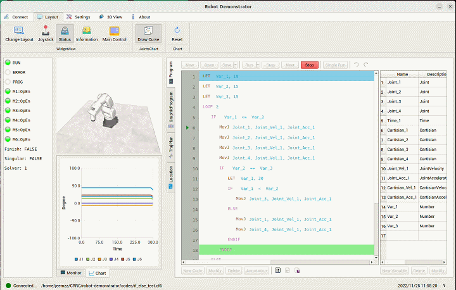The image size is (456, 290).
Task: Switch to the 3D View tab
Action: pyautogui.click(x=110, y=17)
